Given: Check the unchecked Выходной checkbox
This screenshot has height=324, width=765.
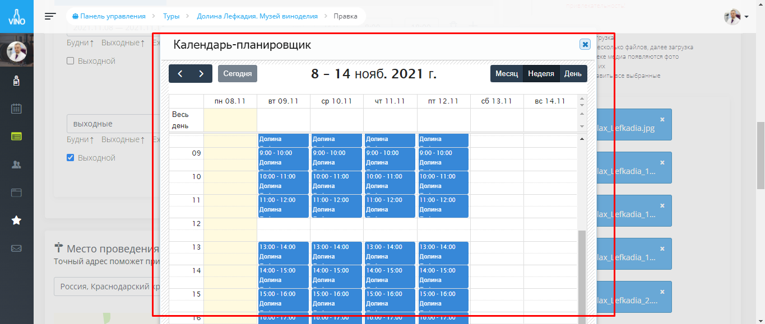Looking at the screenshot, I should click(71, 61).
